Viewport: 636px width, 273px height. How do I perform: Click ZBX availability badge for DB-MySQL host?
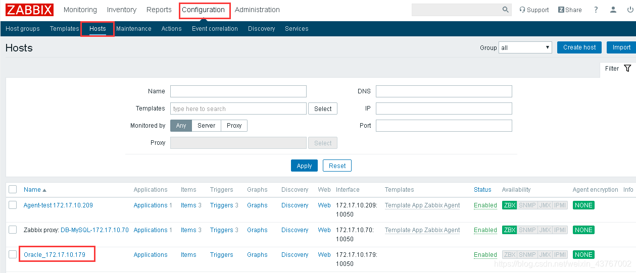510,230
